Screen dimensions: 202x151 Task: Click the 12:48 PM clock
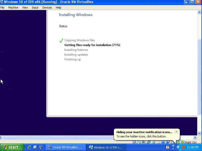click(x=193, y=147)
